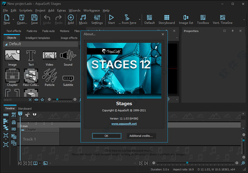Click the Redo arrow in toolbar
The image size is (248, 173).
point(59,17)
